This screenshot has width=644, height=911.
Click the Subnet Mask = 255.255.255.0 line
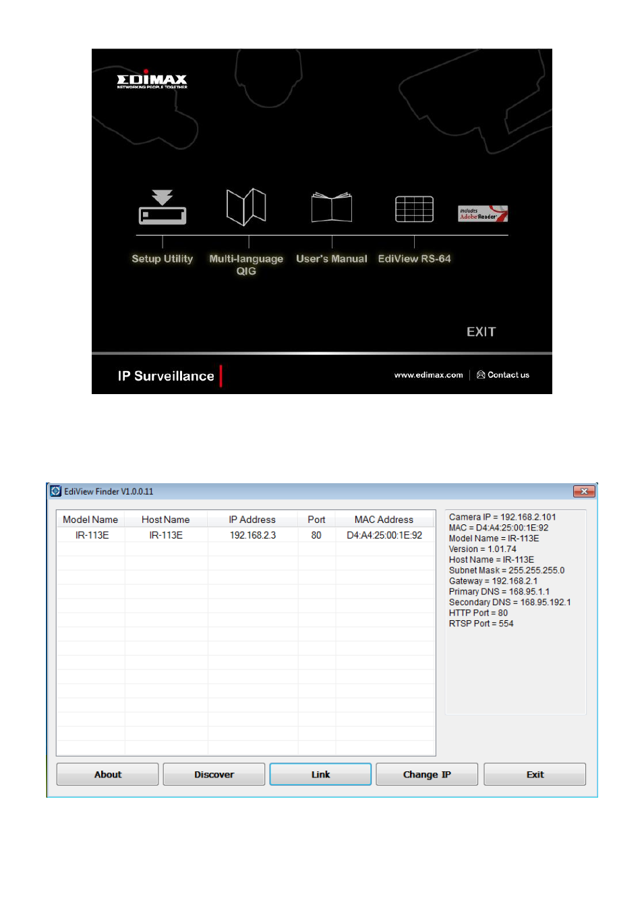(x=507, y=570)
